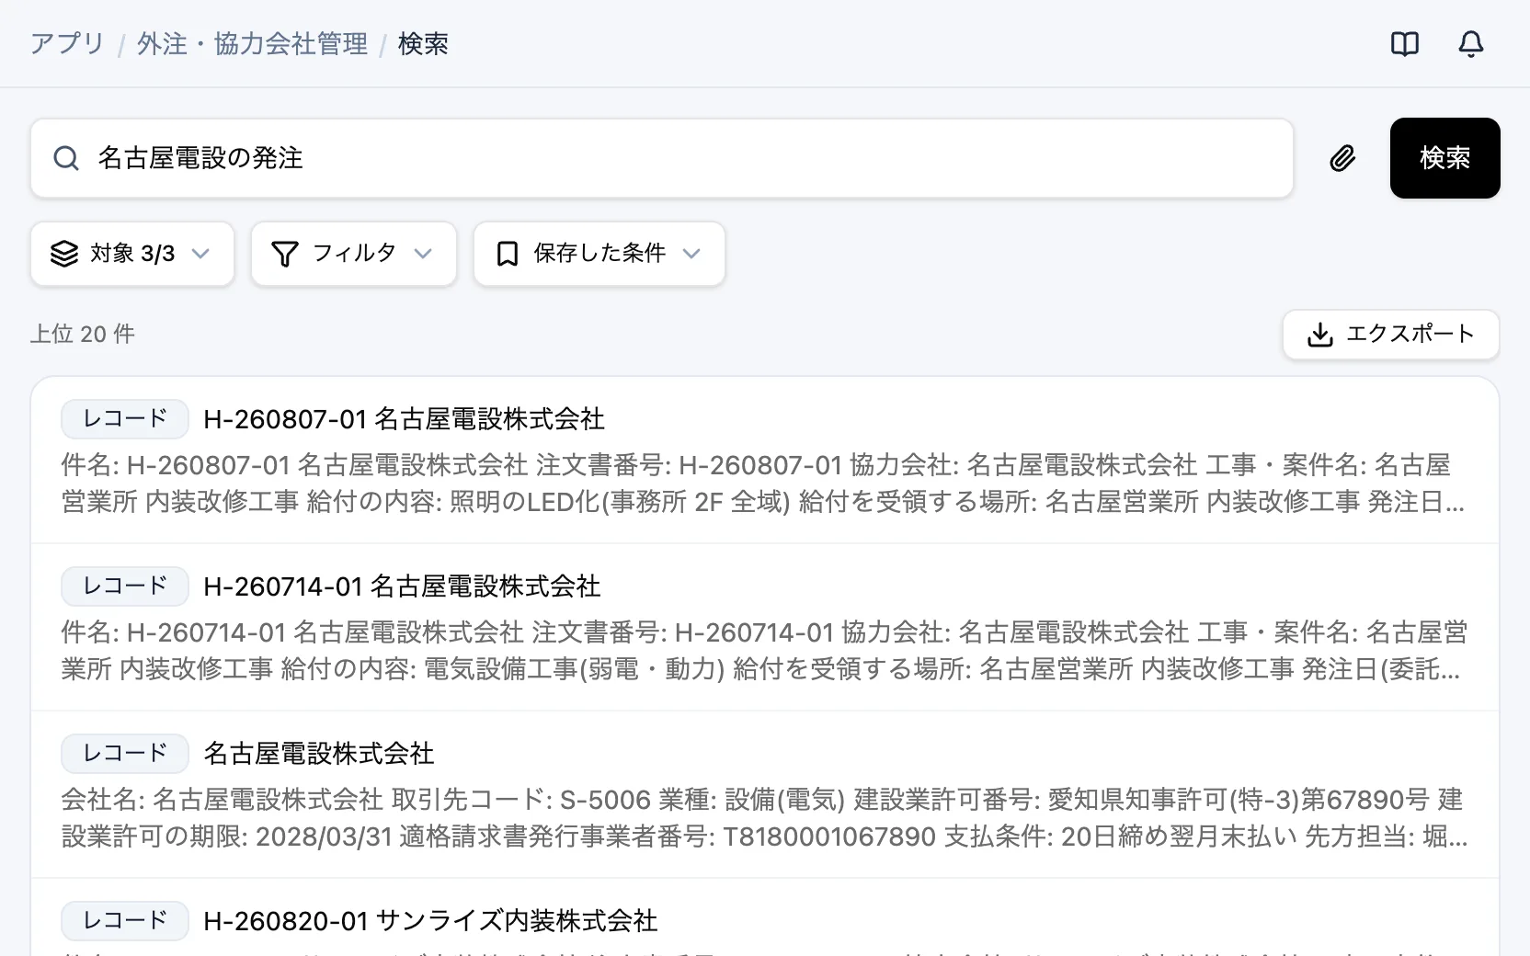Click the 検索 breadcrumb item
Screen dimensions: 1530x956
click(423, 44)
